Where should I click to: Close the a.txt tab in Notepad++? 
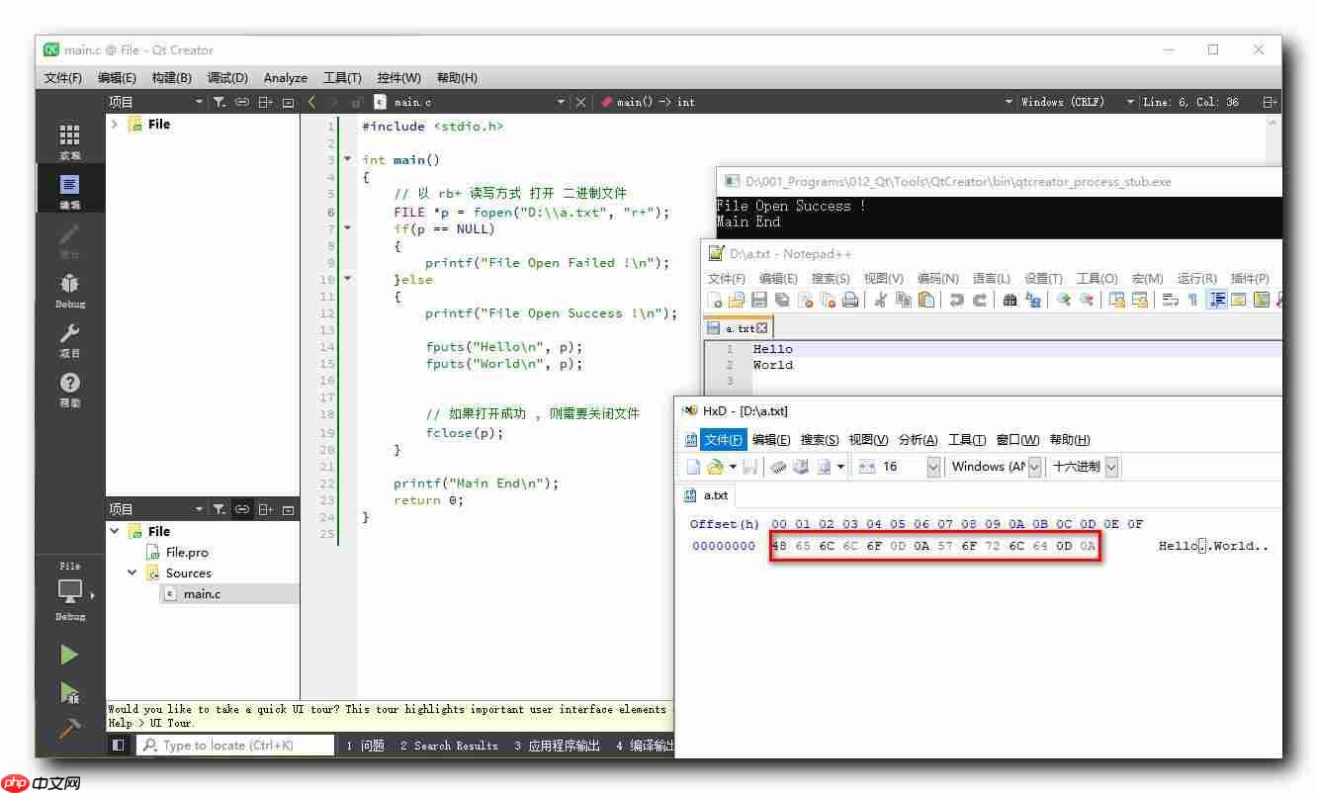[762, 327]
